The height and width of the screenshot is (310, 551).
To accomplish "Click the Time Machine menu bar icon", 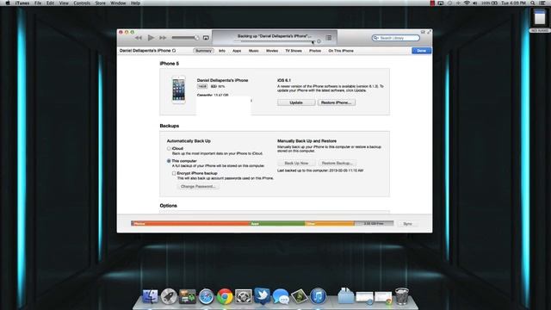I will click(x=449, y=3).
